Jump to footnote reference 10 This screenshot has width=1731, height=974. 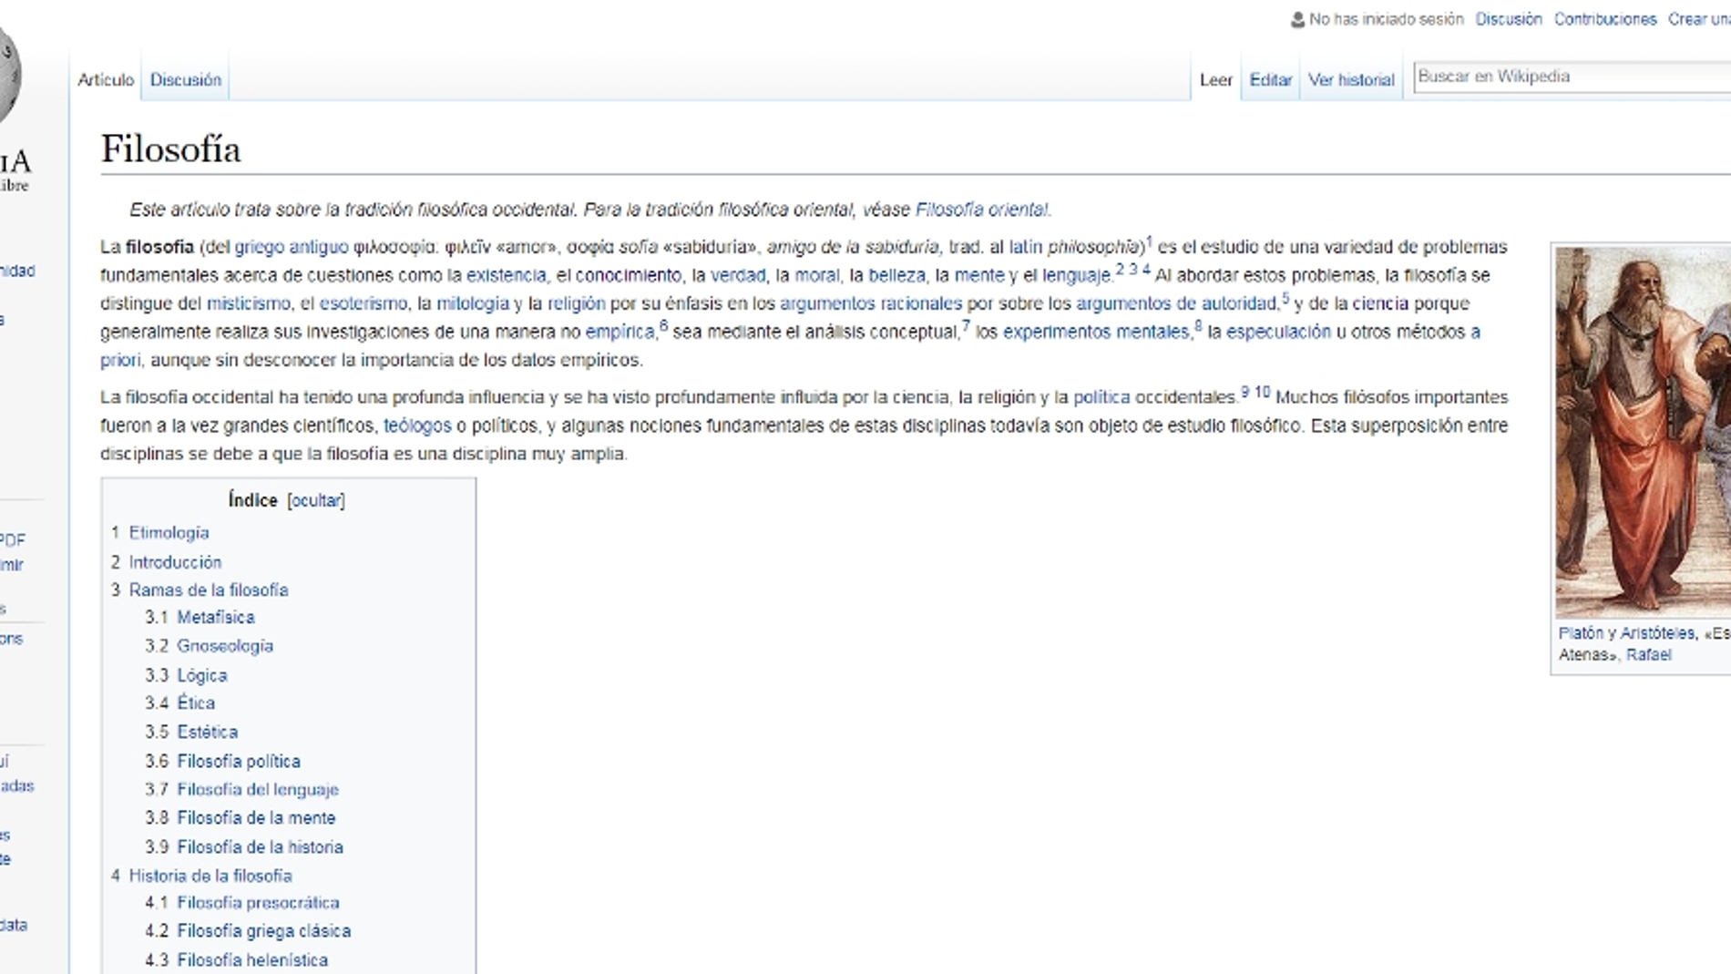1262,392
